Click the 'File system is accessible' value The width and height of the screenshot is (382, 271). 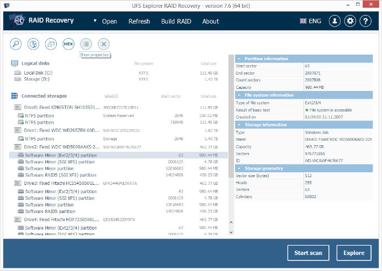[x=331, y=110]
